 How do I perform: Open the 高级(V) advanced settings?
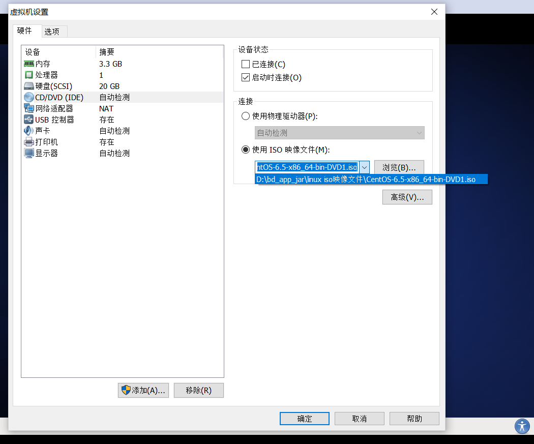click(407, 197)
